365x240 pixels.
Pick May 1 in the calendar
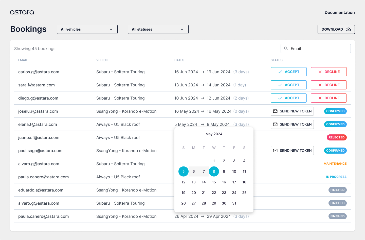pos(214,161)
